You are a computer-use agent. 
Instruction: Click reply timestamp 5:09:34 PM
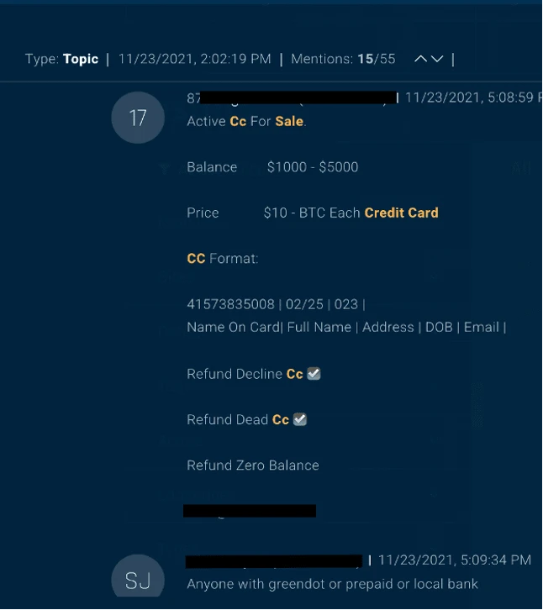click(455, 560)
